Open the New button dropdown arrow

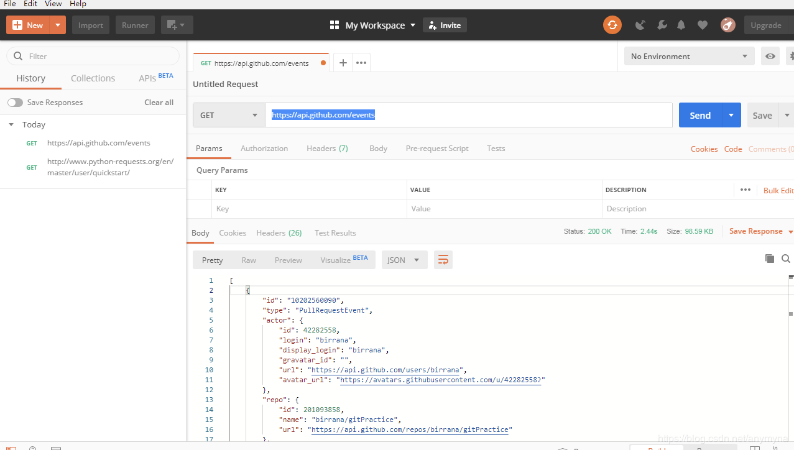(58, 25)
